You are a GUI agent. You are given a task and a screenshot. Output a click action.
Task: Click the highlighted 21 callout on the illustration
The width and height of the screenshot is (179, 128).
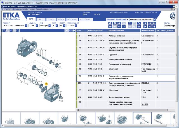tap(46, 84)
